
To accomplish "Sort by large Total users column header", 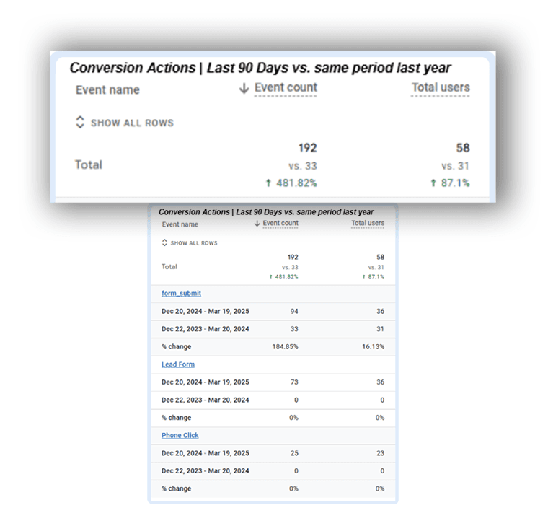I will tap(441, 87).
